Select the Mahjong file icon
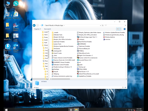 click(x=55, y=74)
